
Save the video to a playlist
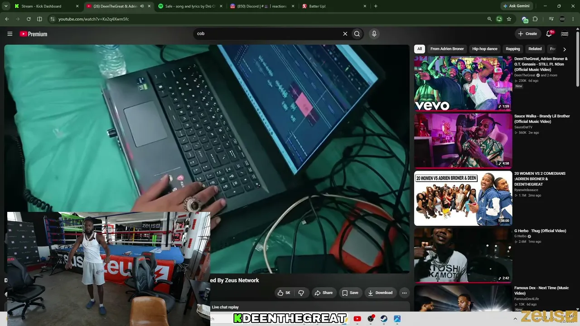350,292
